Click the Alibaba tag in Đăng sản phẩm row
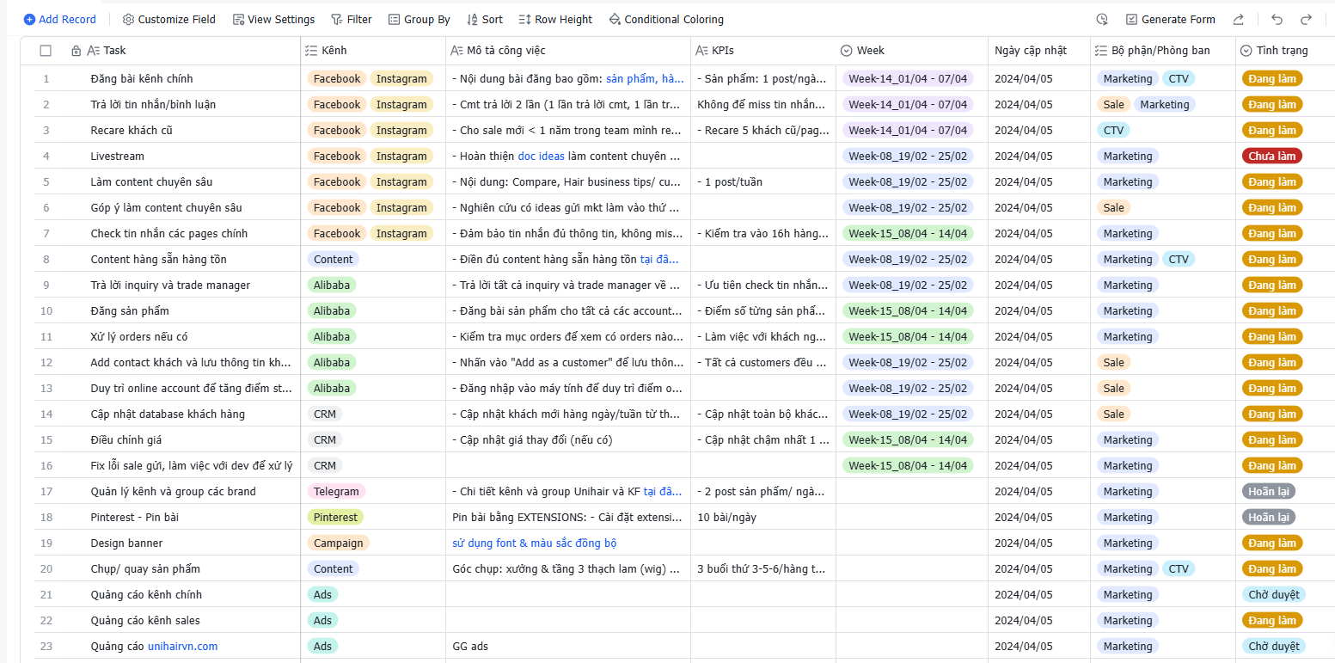Viewport: 1335px width, 663px height. pos(332,310)
